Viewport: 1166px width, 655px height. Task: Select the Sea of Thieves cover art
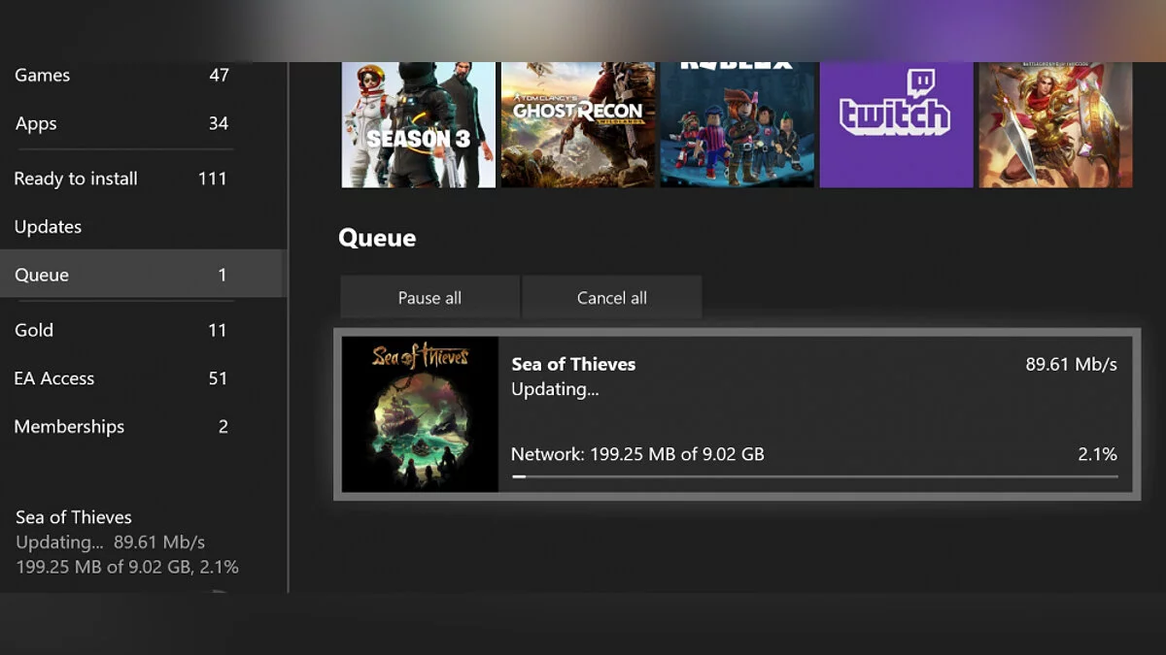(x=420, y=414)
